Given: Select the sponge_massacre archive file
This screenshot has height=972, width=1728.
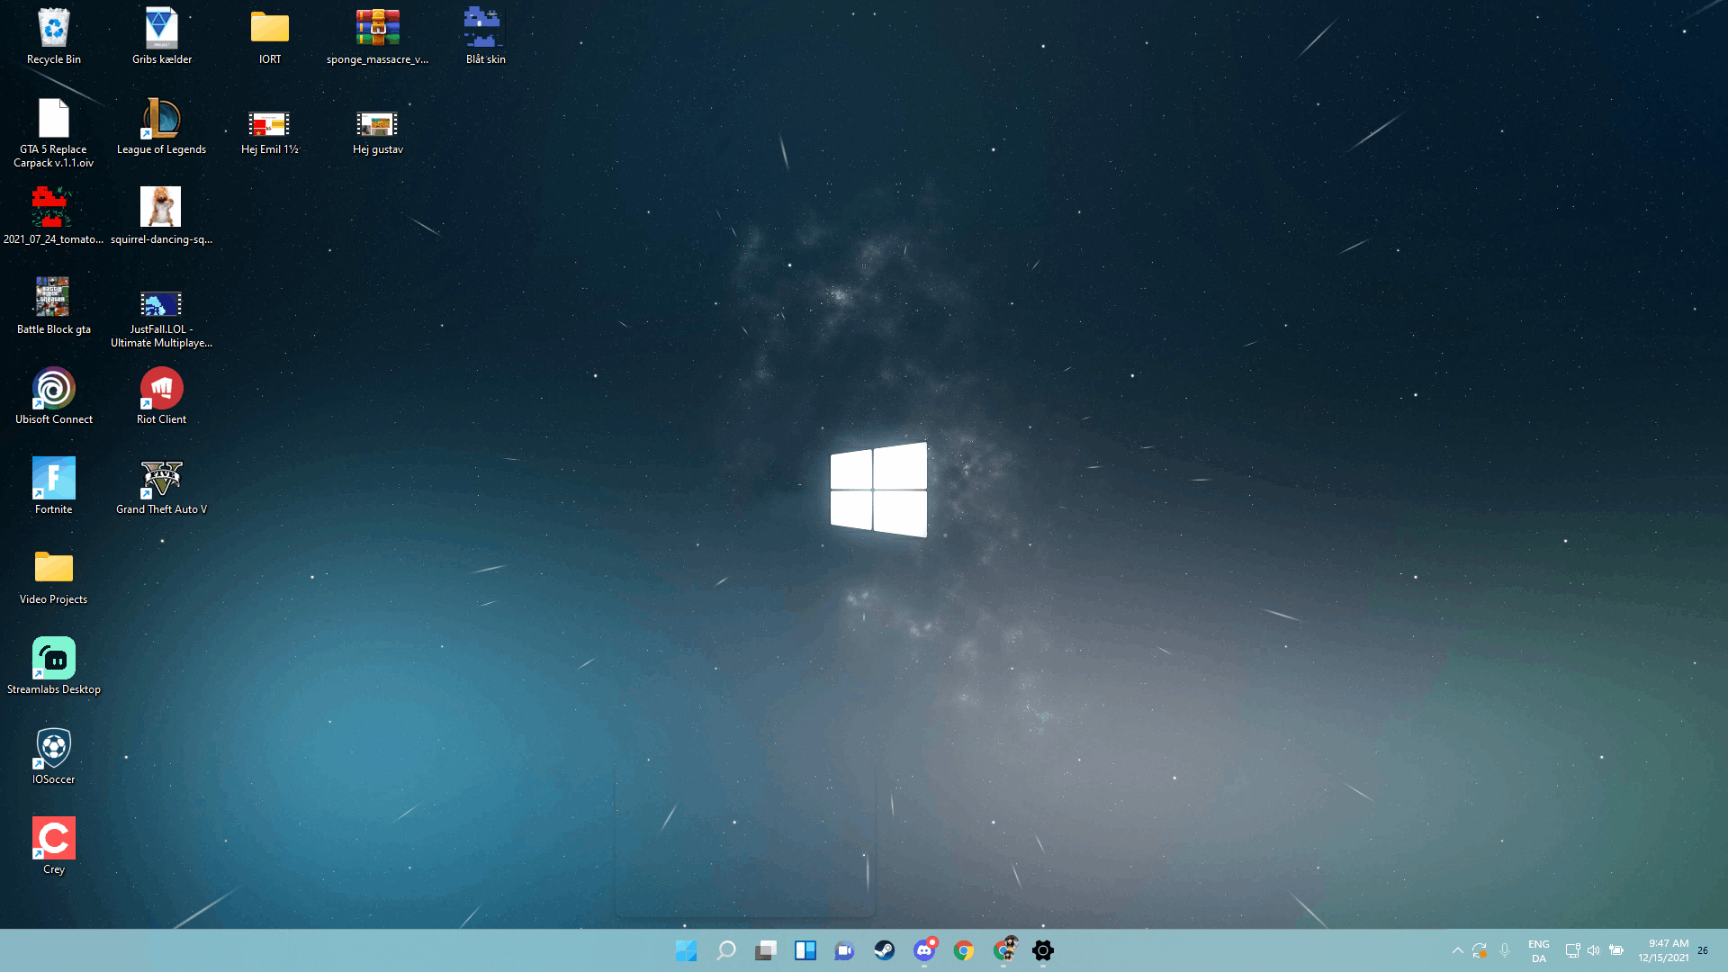Looking at the screenshot, I should 378,36.
